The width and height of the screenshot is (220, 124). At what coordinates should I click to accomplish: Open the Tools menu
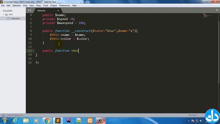click(46, 6)
